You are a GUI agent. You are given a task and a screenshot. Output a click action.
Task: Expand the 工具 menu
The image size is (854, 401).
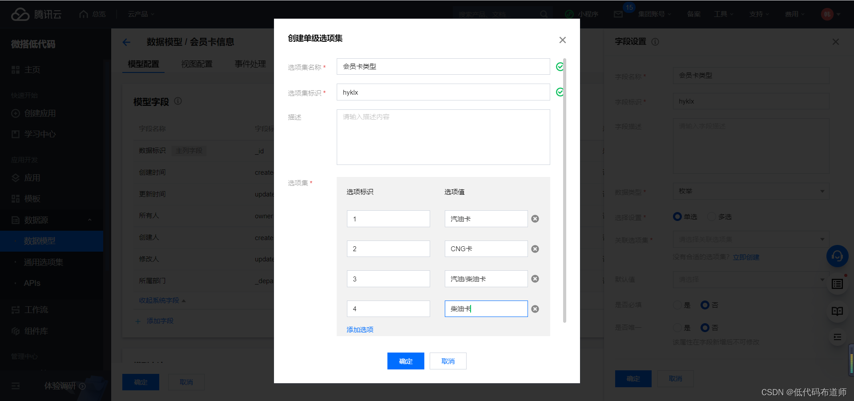coord(723,14)
